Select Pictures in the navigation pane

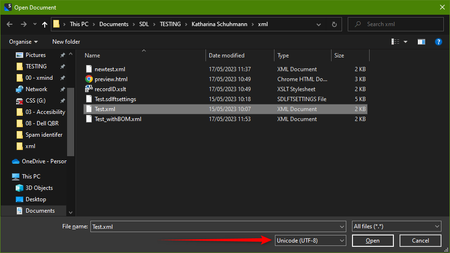pos(35,55)
